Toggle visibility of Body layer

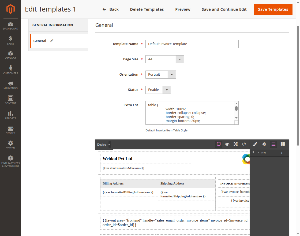tap(253, 152)
